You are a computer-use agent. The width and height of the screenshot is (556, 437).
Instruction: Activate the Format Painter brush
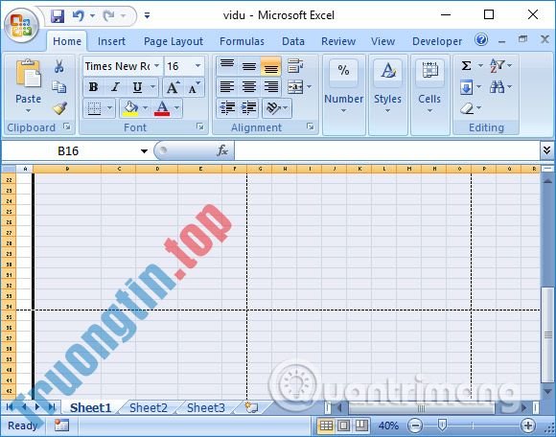click(59, 108)
